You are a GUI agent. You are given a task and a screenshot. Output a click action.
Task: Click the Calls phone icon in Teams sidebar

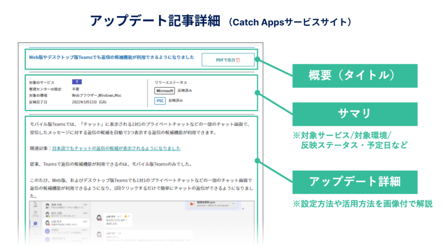(x=35, y=204)
